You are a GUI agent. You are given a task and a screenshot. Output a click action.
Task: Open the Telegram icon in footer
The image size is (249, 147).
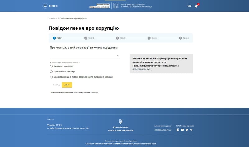pos(191,130)
